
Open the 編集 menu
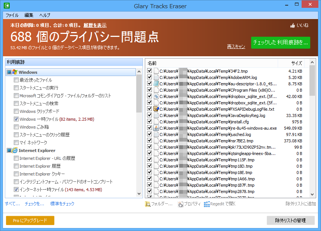[x=29, y=15]
